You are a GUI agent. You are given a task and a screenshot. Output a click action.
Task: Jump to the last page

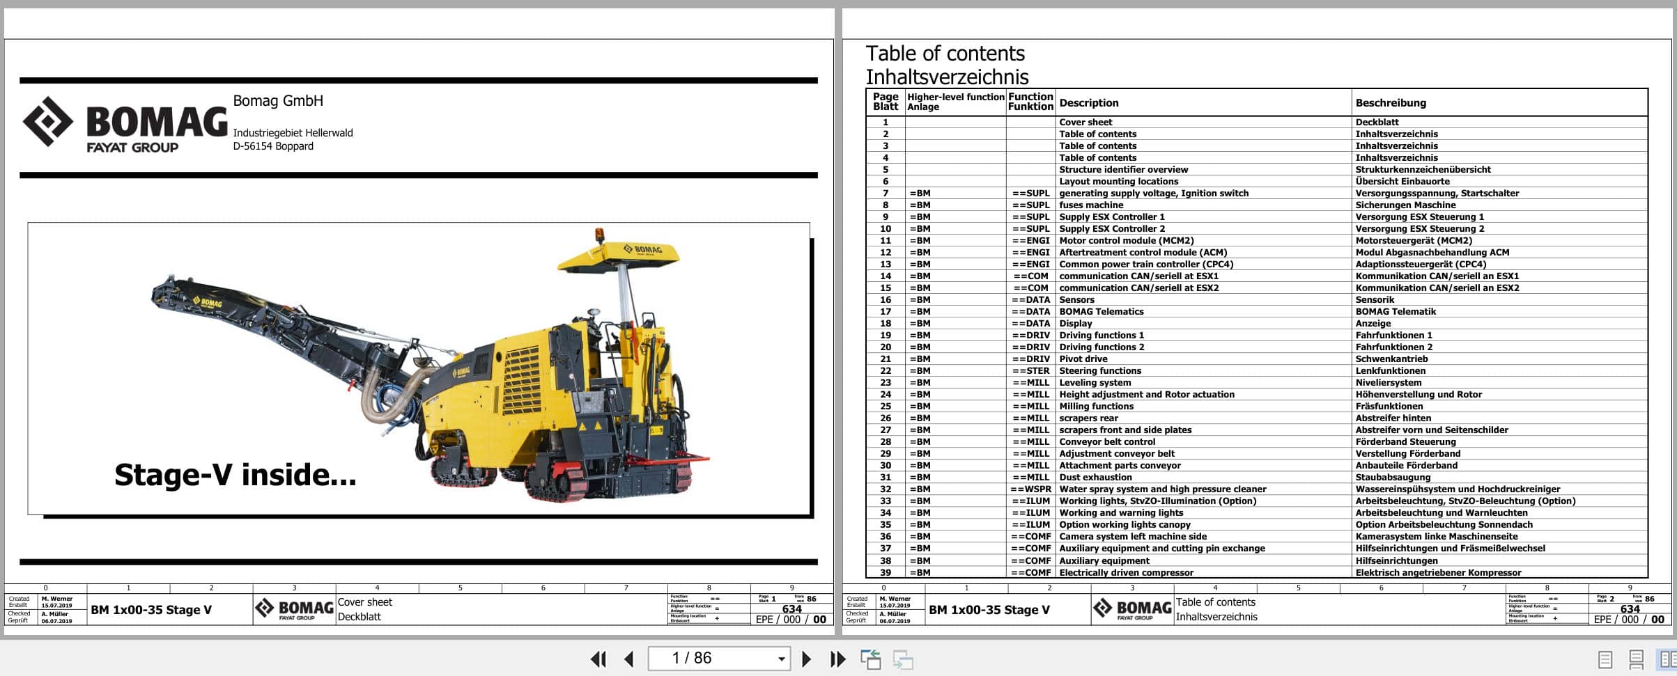pyautogui.click(x=837, y=657)
